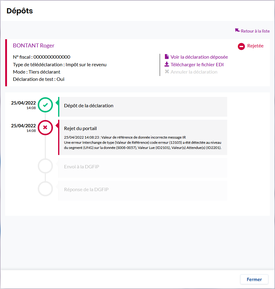Open Voir la déclaration déposée

click(199, 57)
